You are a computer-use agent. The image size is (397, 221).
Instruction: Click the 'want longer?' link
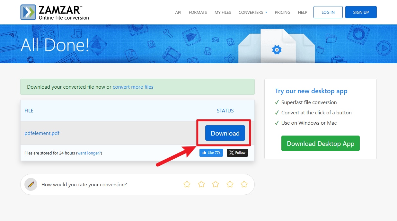pyautogui.click(x=89, y=153)
